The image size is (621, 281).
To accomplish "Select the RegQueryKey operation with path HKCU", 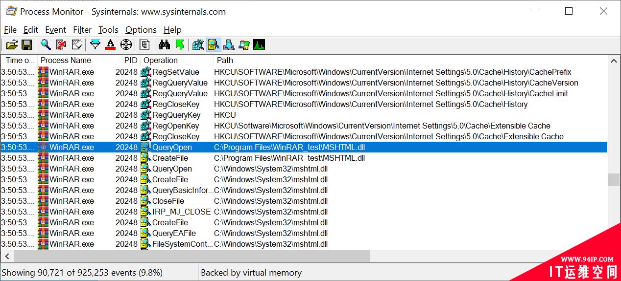I will 304,115.
